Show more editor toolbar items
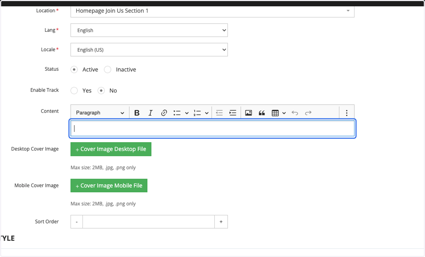425x257 pixels. [x=347, y=113]
